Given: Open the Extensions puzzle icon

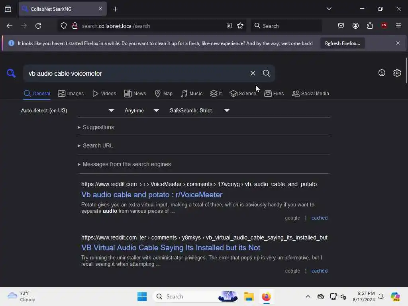Looking at the screenshot, I should (x=370, y=25).
